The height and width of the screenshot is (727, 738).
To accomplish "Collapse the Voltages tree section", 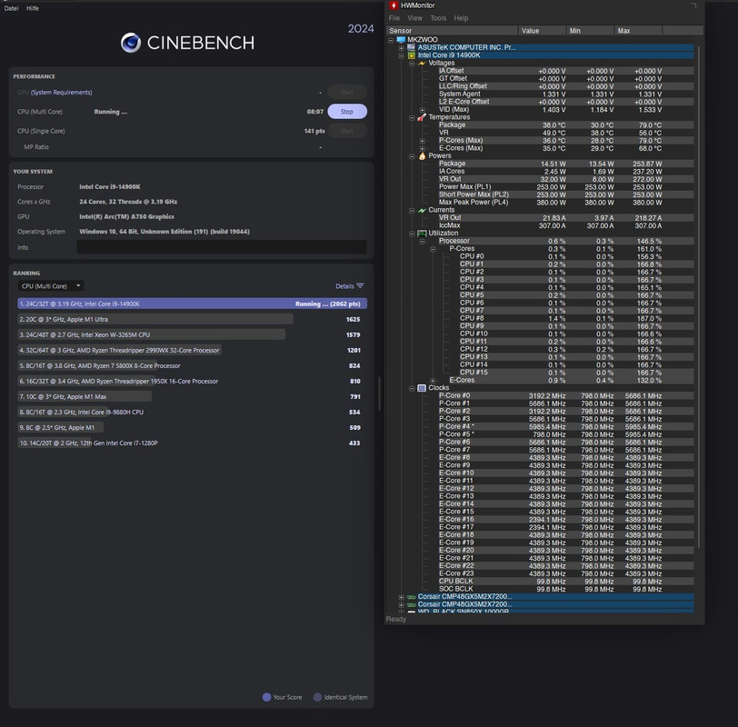I will coord(412,64).
